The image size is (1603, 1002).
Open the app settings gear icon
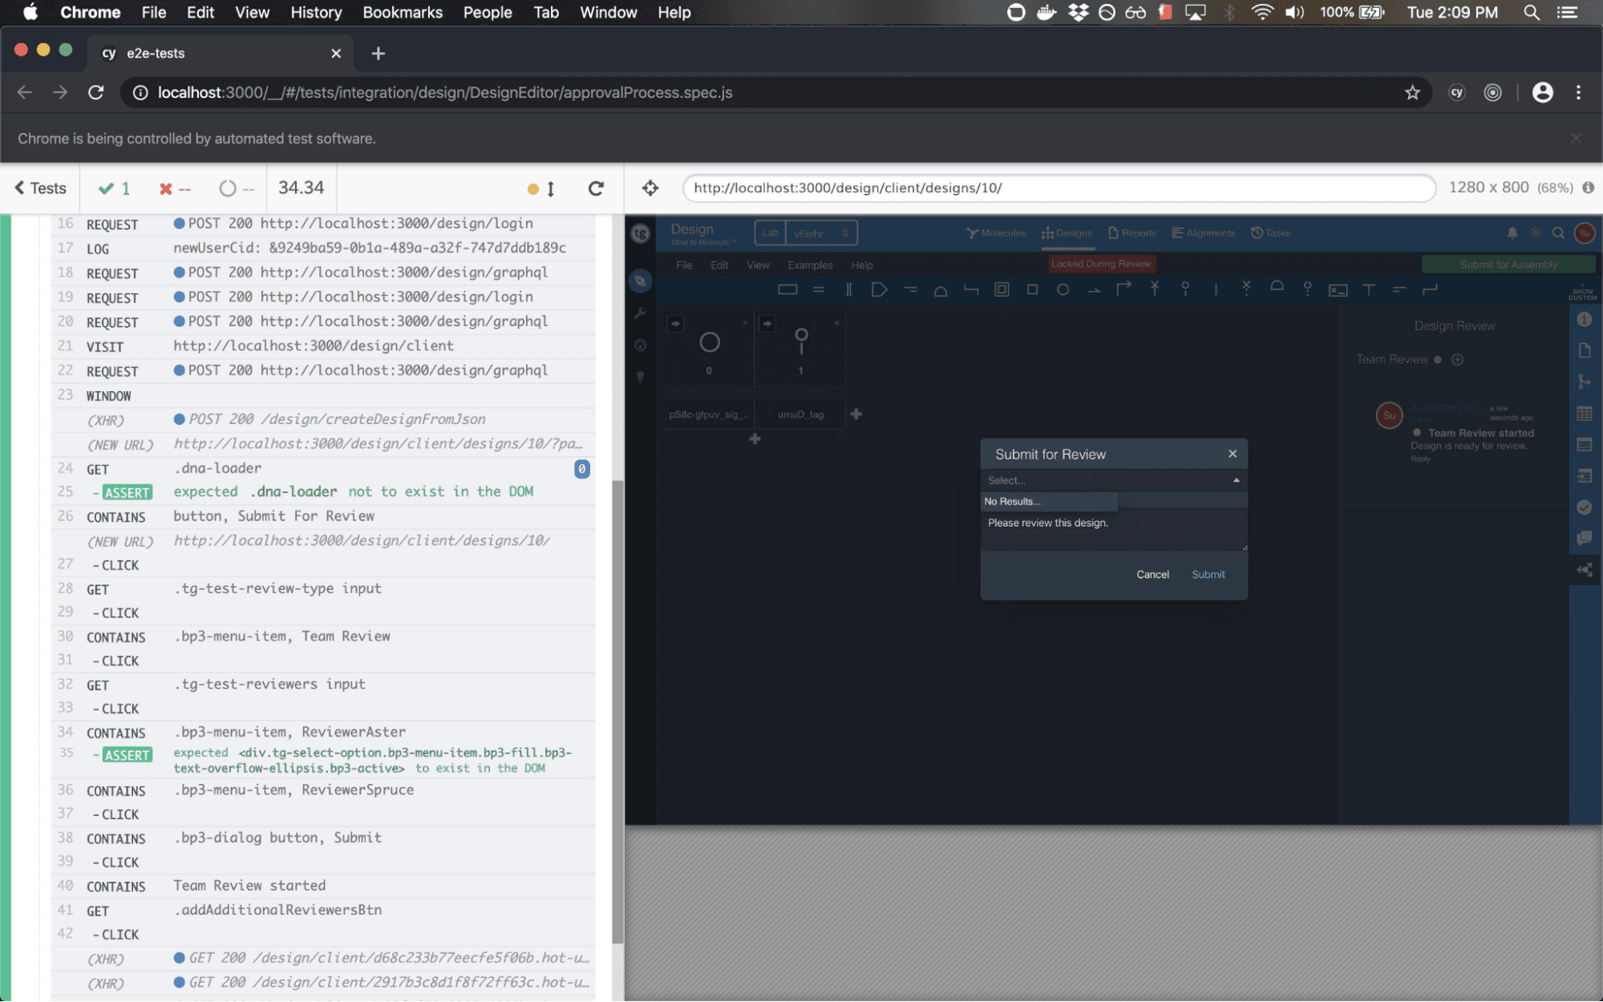[1535, 233]
